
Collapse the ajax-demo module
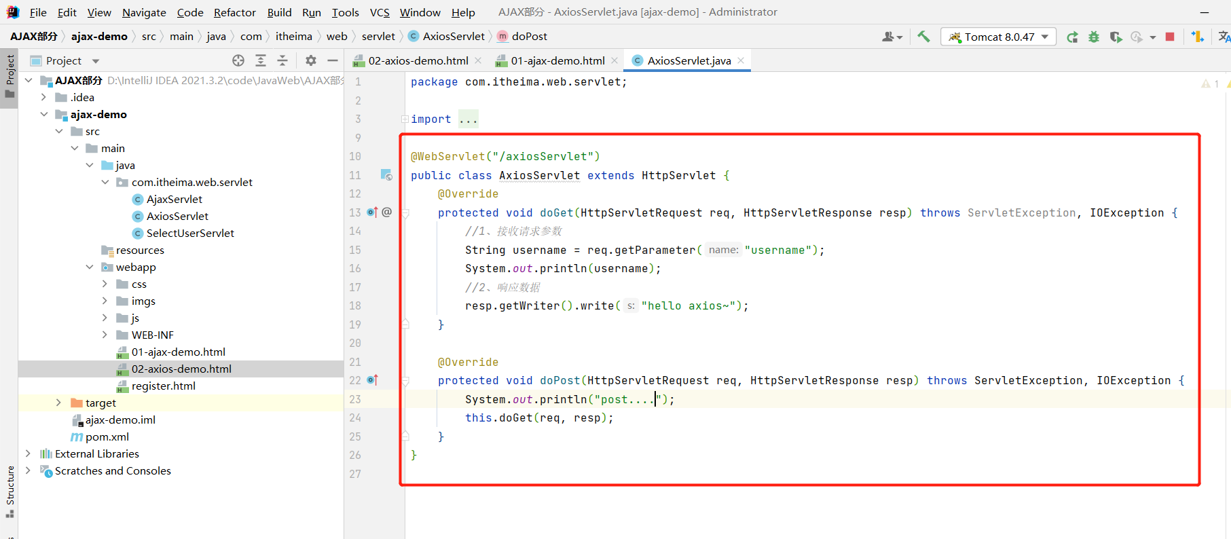(44, 114)
